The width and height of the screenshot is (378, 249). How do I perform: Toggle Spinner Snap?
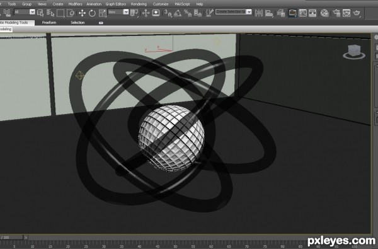pos(197,13)
